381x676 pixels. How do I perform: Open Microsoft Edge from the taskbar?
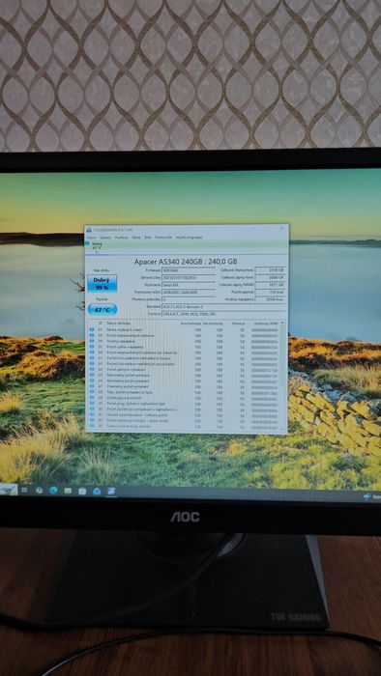coord(53,491)
